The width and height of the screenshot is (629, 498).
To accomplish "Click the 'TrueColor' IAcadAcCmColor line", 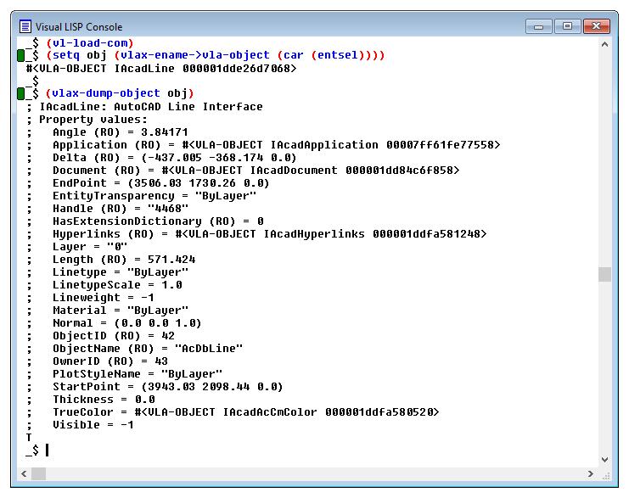I will (x=246, y=412).
